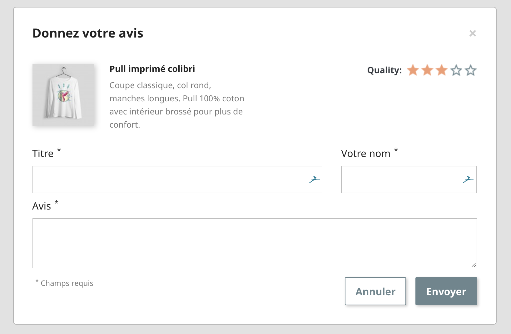This screenshot has height=334, width=511.
Task: Click the Avis textarea resize handle
Action: (474, 265)
